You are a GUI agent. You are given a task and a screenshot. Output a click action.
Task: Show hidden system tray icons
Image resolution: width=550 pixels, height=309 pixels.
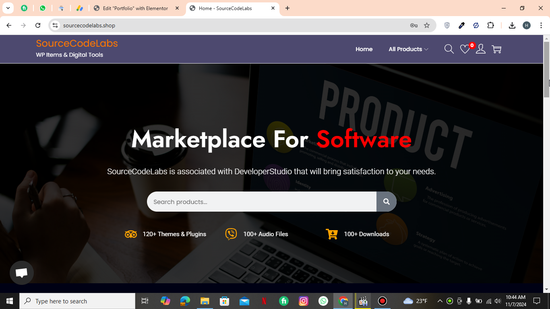click(x=440, y=301)
